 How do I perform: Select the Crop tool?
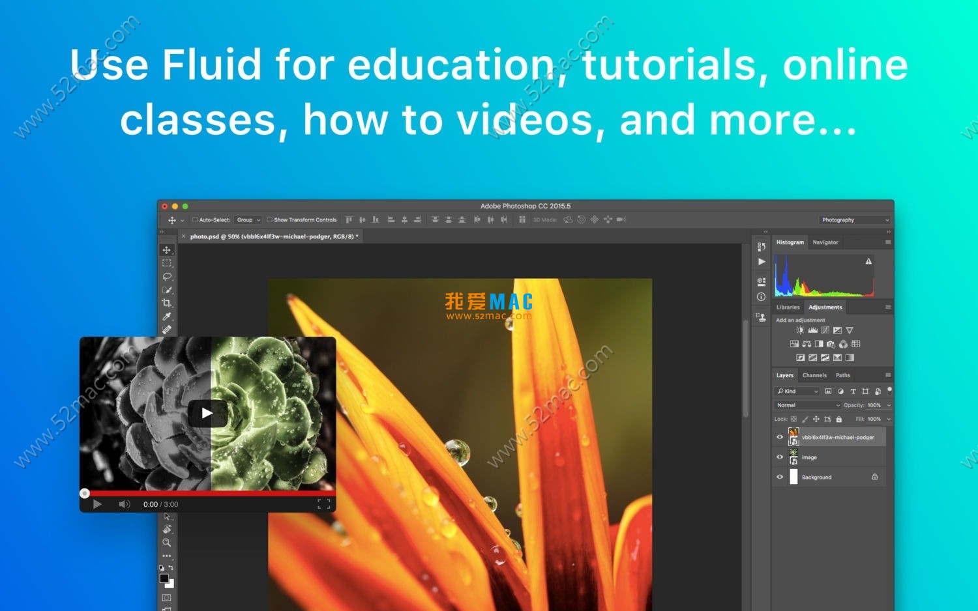click(167, 303)
